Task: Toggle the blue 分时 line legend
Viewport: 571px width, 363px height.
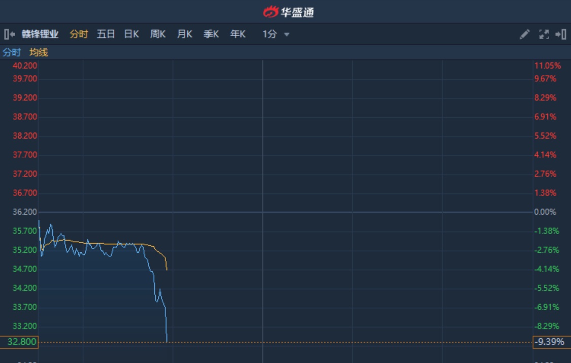Action: (x=12, y=52)
